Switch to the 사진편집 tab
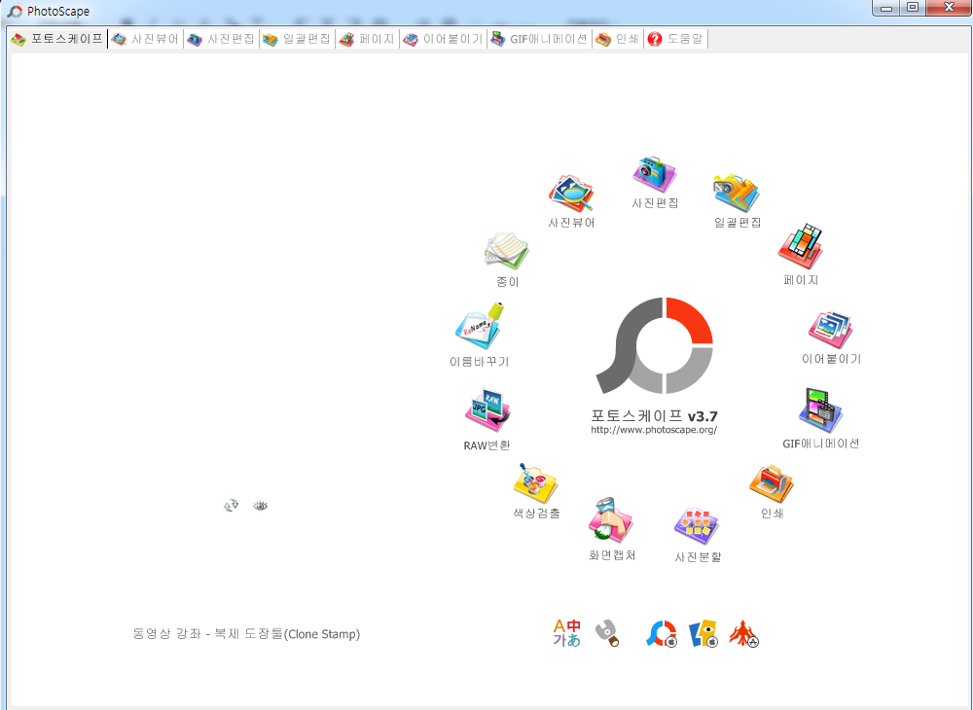This screenshot has width=973, height=710. click(221, 39)
